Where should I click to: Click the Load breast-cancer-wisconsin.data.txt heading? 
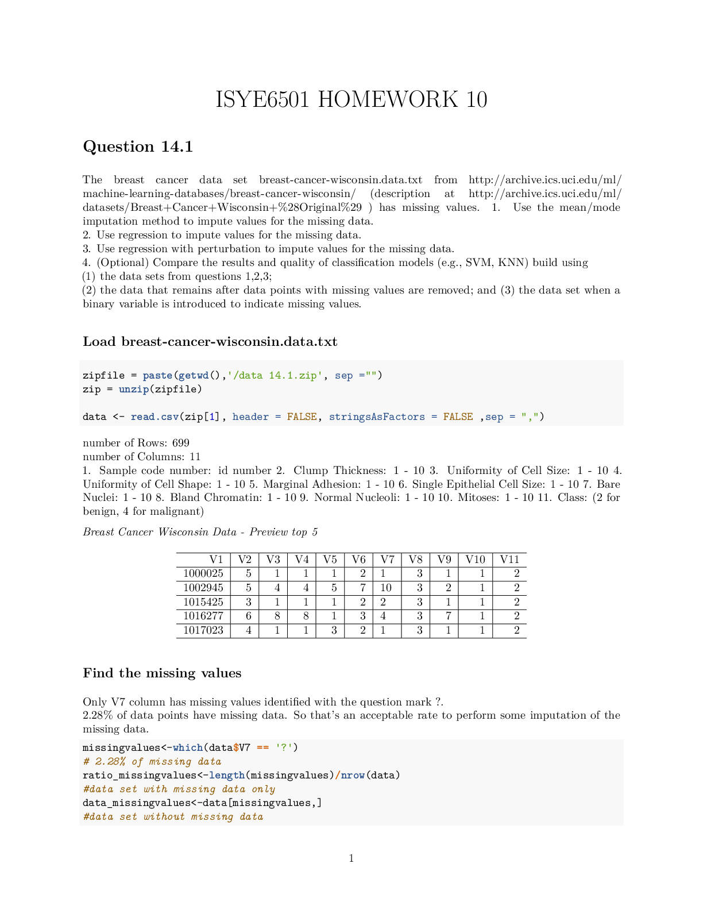coord(210,341)
